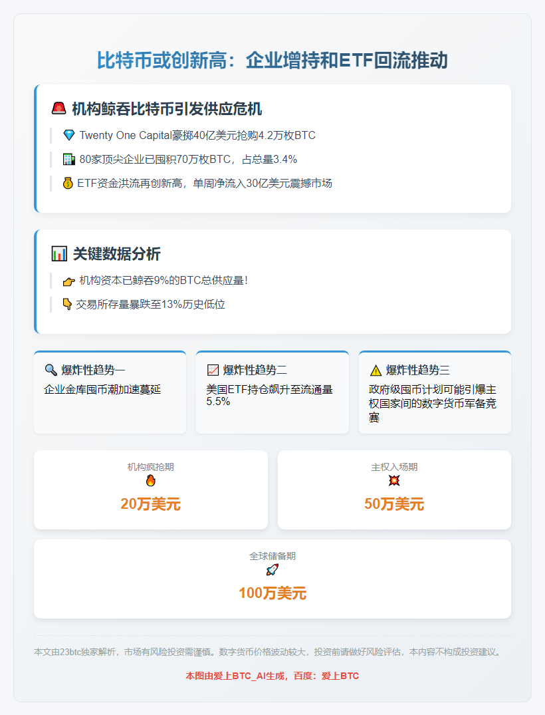Click text 美国ETF持仓飙升至流通量5.5%
This screenshot has width=545, height=715.
tap(269, 395)
